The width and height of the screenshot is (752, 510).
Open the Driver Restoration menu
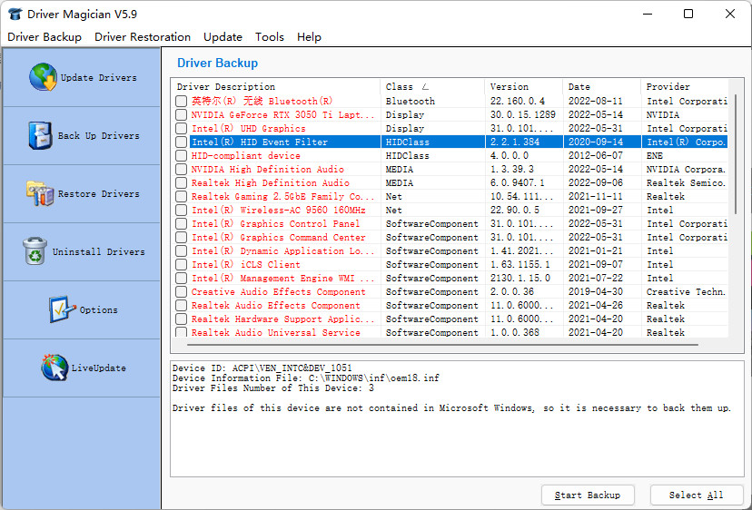pyautogui.click(x=143, y=37)
